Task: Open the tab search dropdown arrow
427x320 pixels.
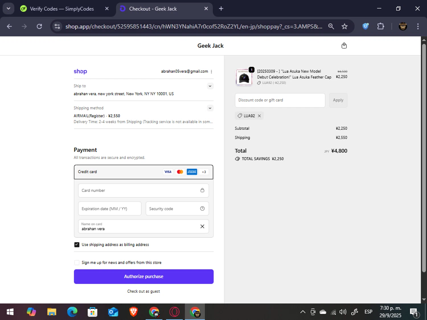Action: [9, 9]
